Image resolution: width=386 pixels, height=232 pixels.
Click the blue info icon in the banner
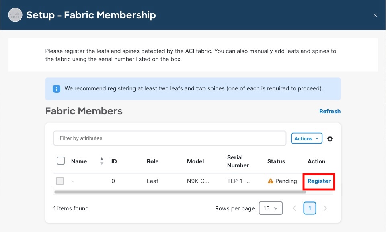click(x=57, y=88)
